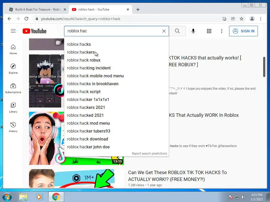Viewport: 270px width, 202px height.
Task: Open History in the sidebar
Action: click(13, 127)
